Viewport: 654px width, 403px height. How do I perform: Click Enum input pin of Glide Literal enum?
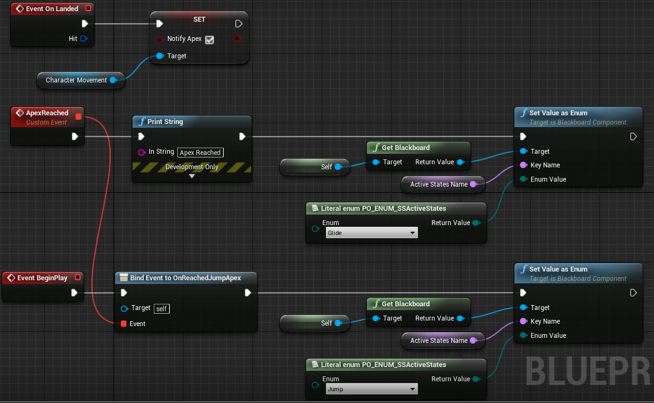pos(316,229)
